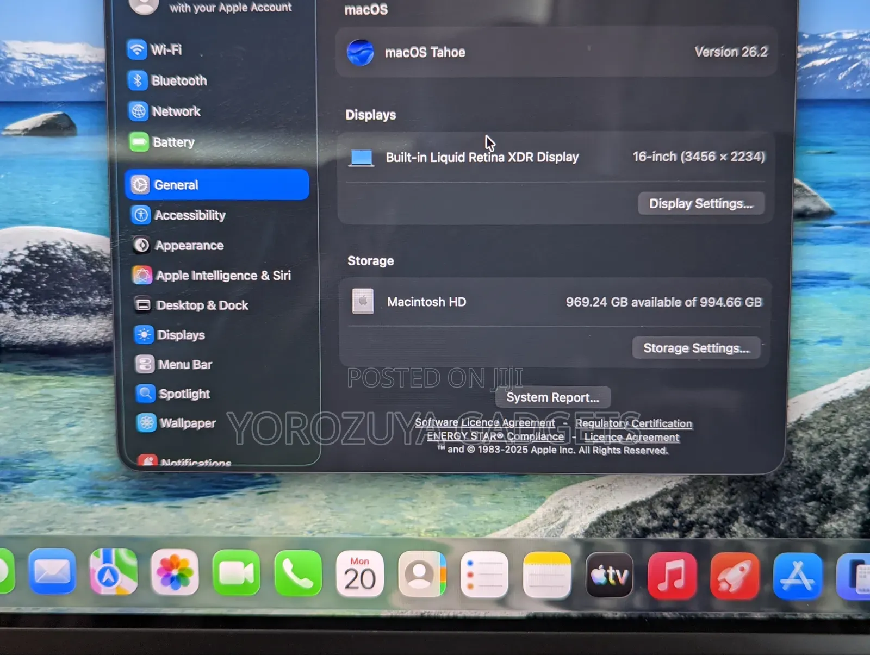Screen dimensions: 870x655
Task: Open Music from the Dock
Action: (x=672, y=576)
